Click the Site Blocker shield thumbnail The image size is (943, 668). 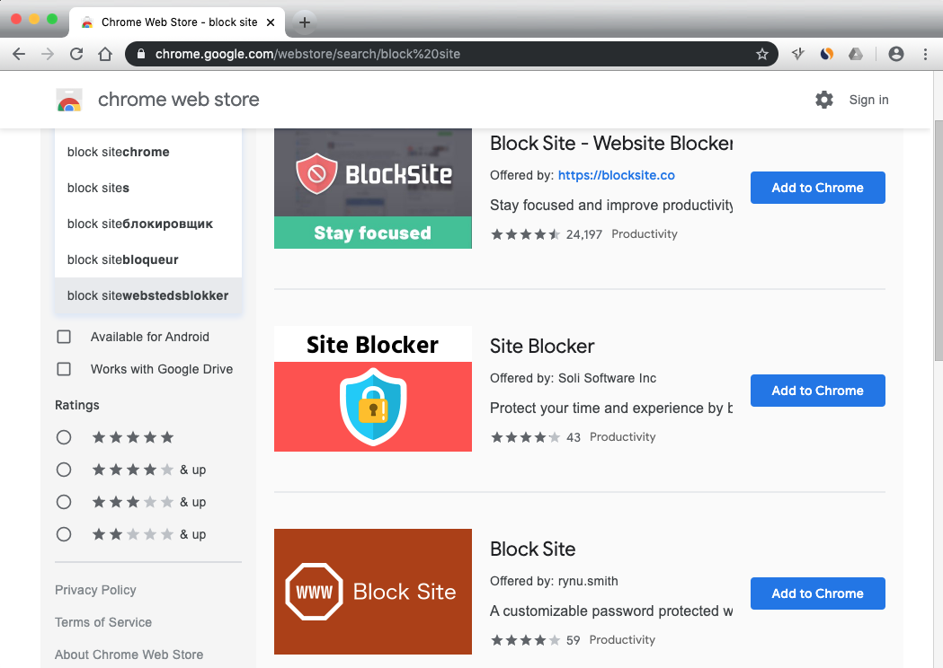[x=373, y=389]
